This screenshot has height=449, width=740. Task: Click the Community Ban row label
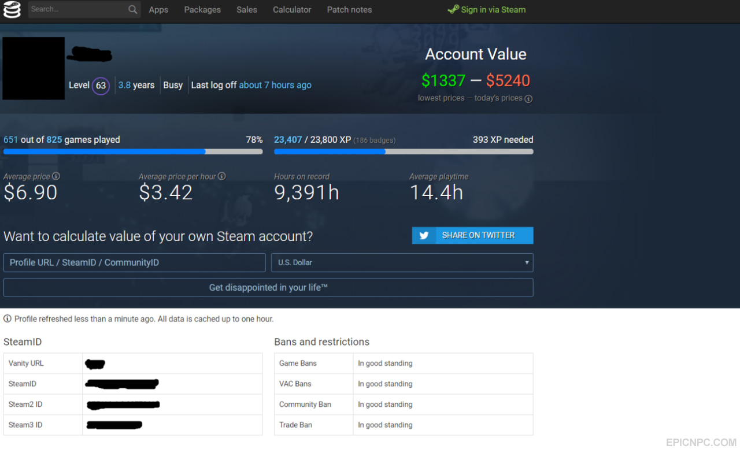tap(305, 405)
